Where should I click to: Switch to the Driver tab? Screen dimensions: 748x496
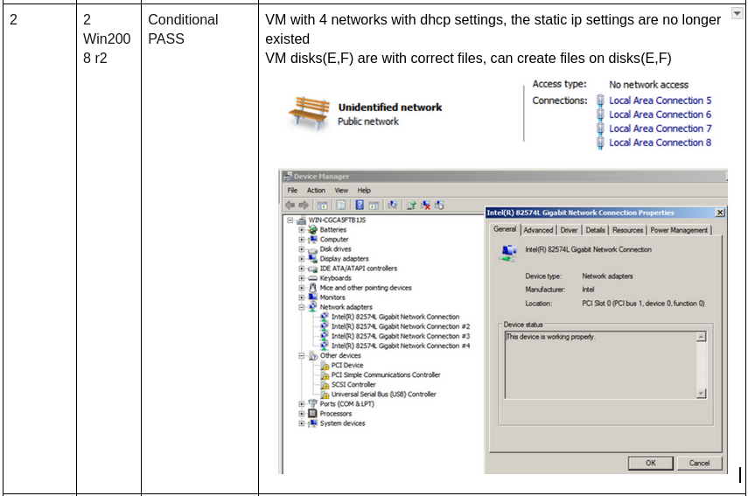(x=569, y=230)
